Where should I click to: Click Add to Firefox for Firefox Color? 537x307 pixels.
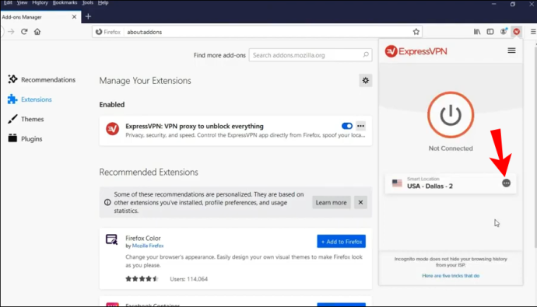click(341, 242)
